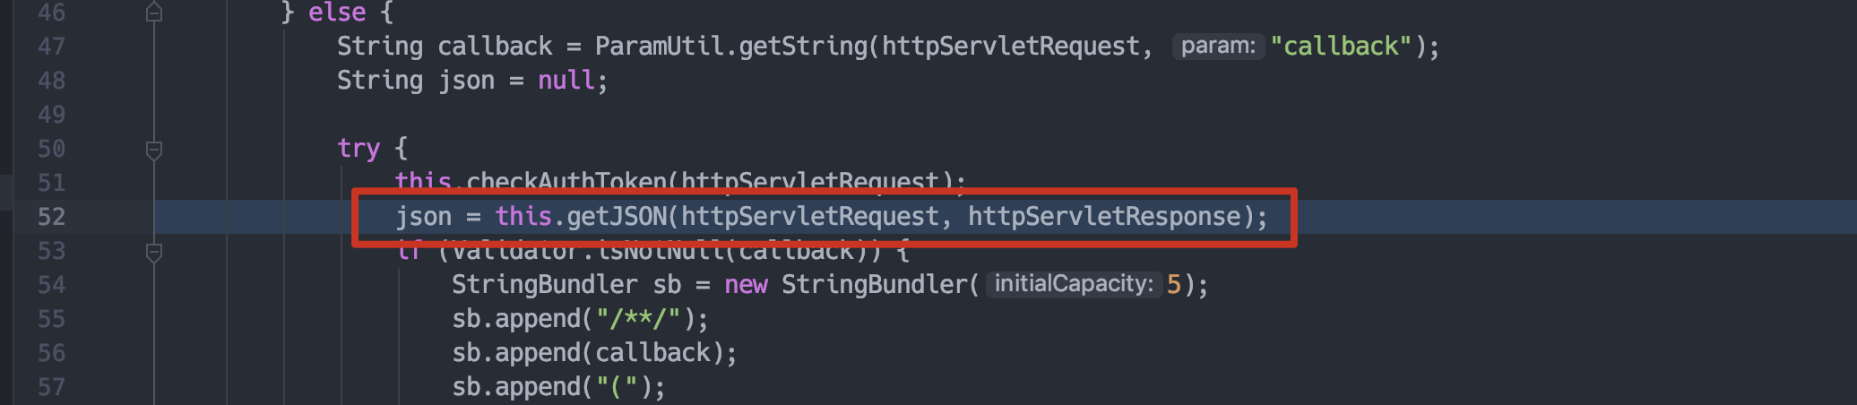The image size is (1857, 405).
Task: Click the else keyword on line 46
Action: tap(337, 13)
